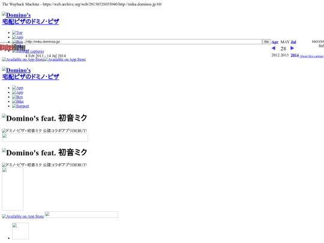The width and height of the screenshot is (324, 243).
Task: Open the Support link just below Bike
Action: tap(20, 106)
